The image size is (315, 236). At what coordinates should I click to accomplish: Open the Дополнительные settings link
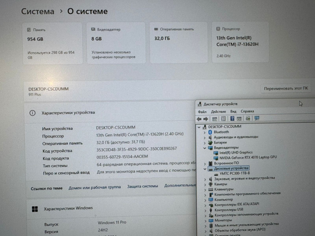(x=180, y=185)
